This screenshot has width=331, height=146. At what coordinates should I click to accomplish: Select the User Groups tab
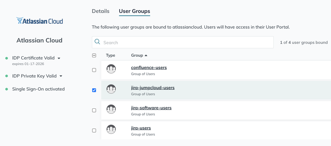coord(134,11)
